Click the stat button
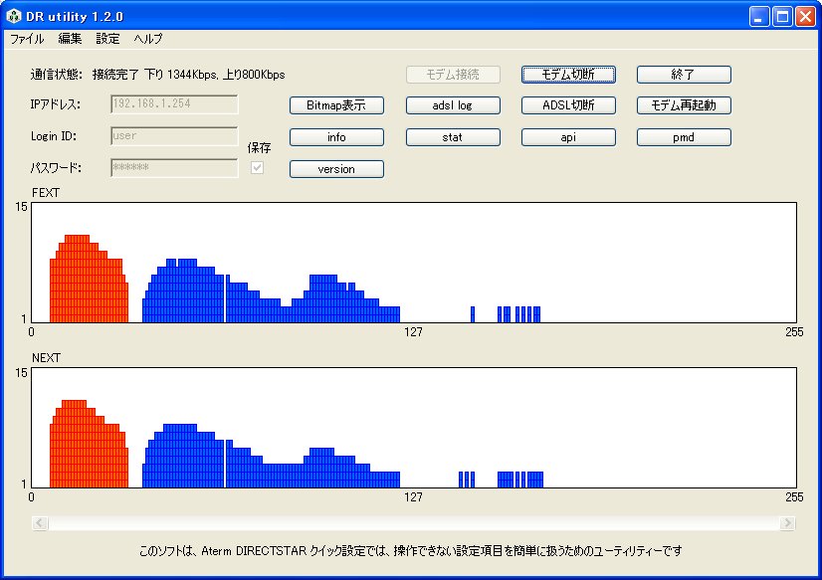822x580 pixels. (x=453, y=137)
